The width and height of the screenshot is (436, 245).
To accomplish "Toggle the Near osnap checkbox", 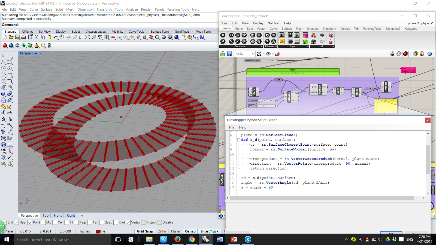I will click(x=16, y=222).
